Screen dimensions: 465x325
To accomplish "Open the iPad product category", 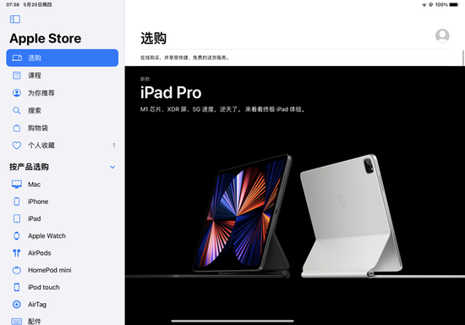I will click(x=63, y=218).
